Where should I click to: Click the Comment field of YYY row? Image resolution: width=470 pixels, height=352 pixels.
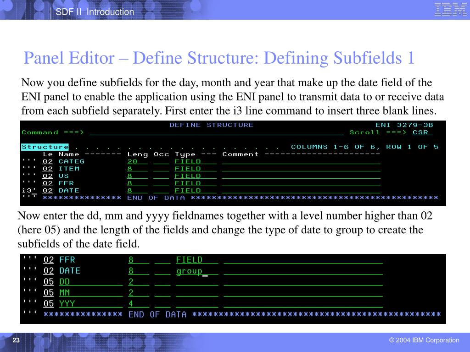[x=303, y=304]
